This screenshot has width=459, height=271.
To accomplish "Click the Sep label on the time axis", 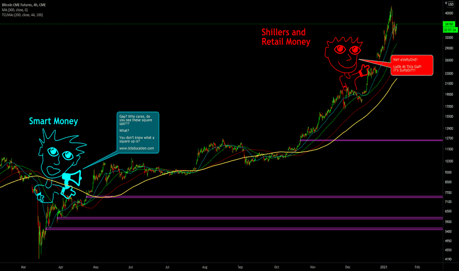I will [240, 267].
